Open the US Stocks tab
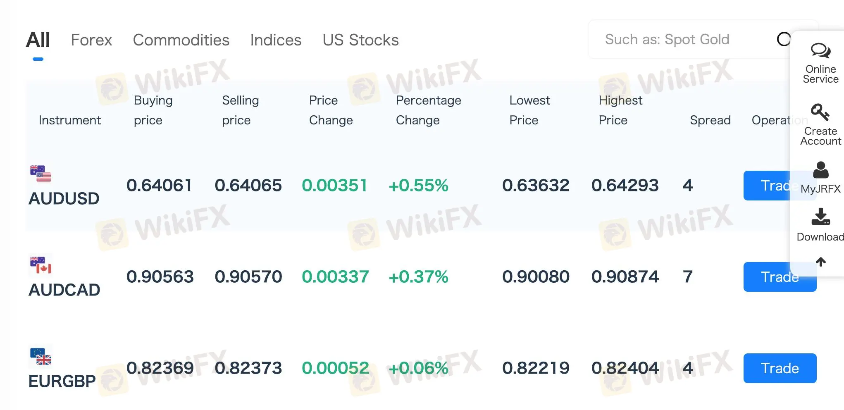Image resolution: width=844 pixels, height=410 pixels. coord(360,40)
